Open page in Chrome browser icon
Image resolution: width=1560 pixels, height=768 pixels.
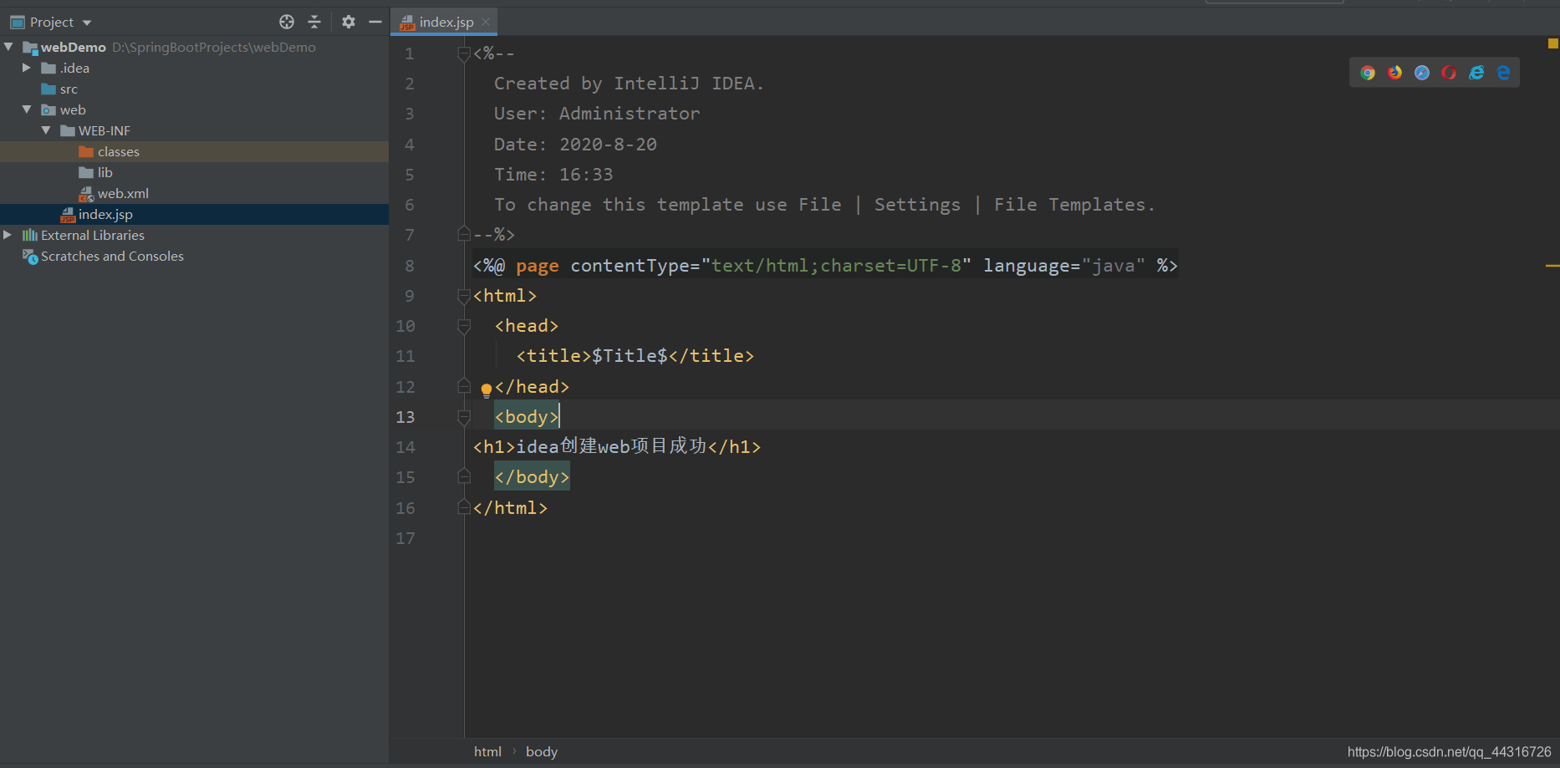(x=1368, y=73)
